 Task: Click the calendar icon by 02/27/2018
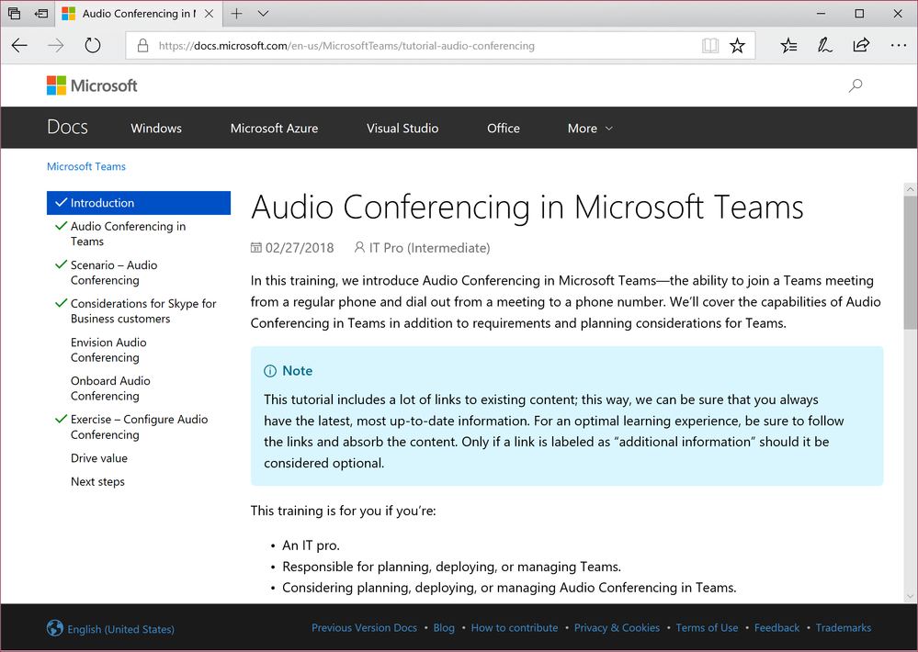tap(255, 248)
